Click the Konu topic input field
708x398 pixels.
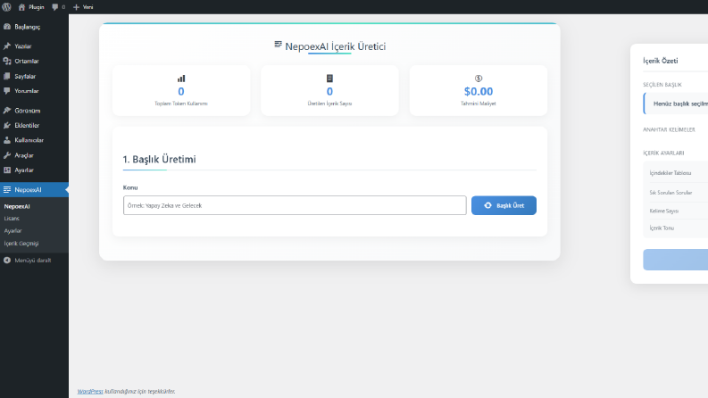point(295,205)
